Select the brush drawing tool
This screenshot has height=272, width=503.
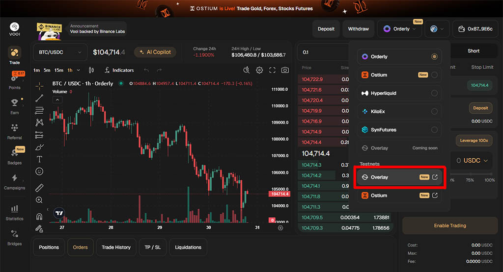click(39, 147)
